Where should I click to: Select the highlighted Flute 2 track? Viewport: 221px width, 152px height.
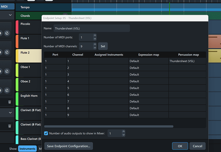29,56
